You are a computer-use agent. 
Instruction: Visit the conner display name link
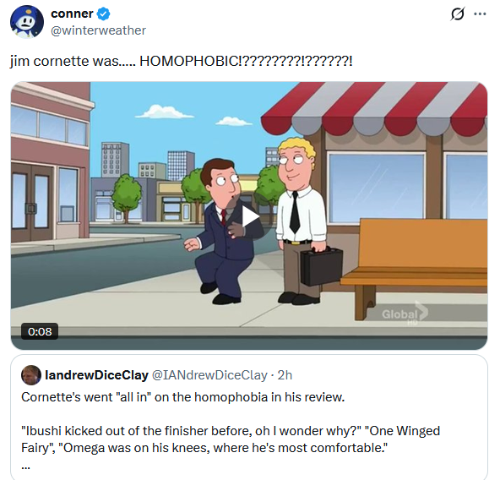[x=72, y=14]
